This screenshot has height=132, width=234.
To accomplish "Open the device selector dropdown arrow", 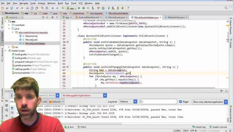I will (57, 95).
